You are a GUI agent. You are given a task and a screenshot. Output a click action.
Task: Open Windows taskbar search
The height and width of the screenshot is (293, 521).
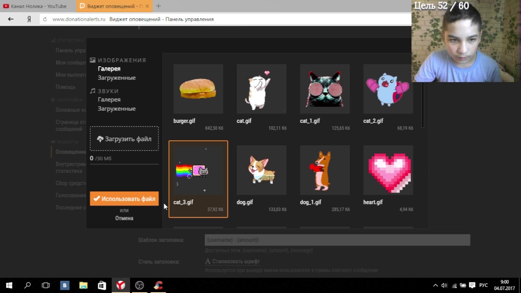[x=28, y=285]
